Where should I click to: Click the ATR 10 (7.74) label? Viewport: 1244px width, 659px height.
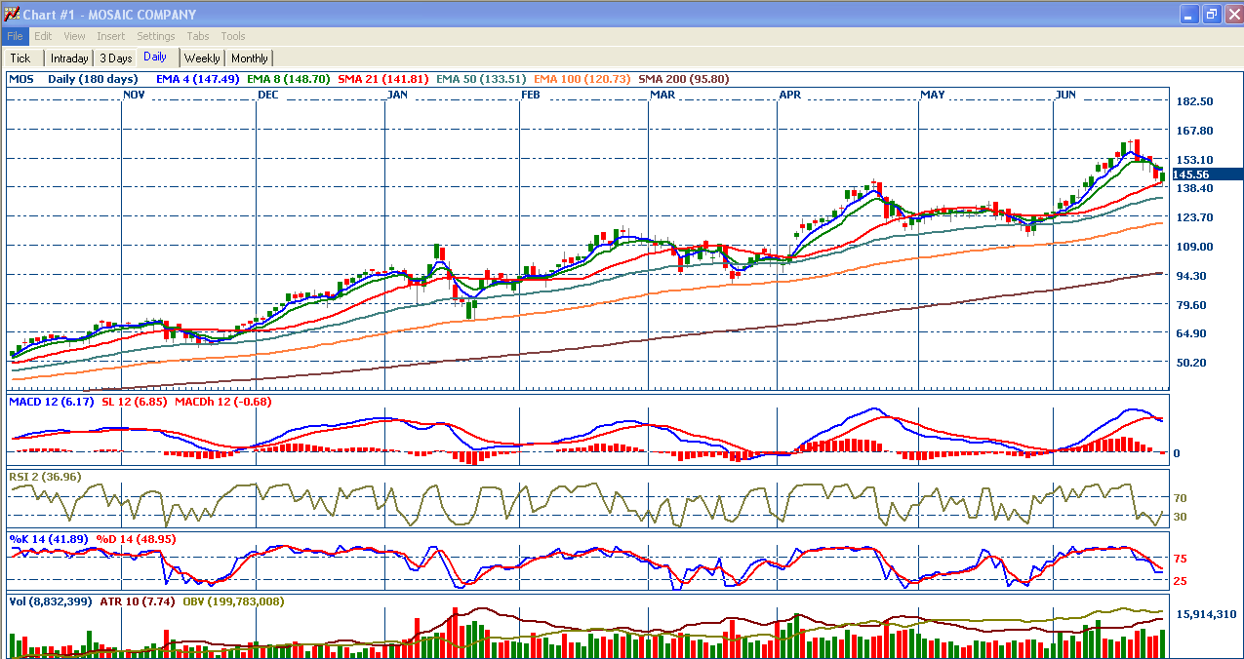[138, 601]
